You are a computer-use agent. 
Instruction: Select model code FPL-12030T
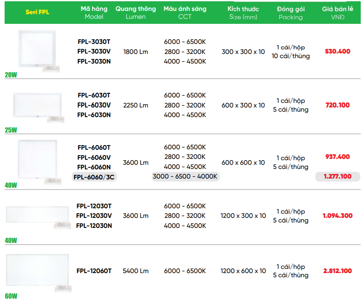pos(94,206)
